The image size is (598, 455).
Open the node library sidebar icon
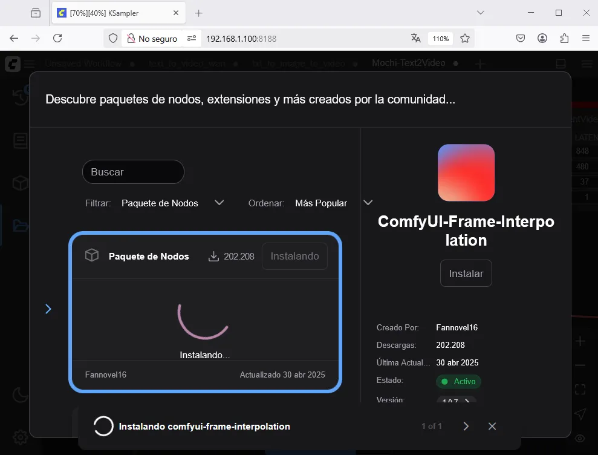pos(20,140)
